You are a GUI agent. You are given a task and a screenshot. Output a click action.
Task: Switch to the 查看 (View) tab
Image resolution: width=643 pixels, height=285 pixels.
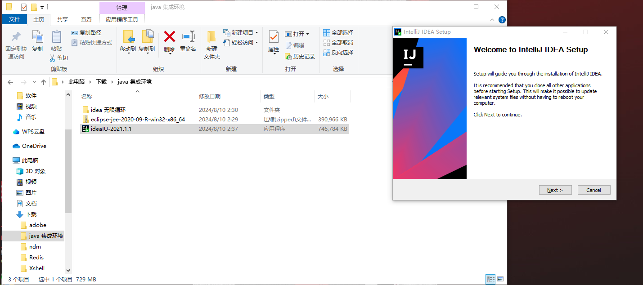[x=86, y=20]
